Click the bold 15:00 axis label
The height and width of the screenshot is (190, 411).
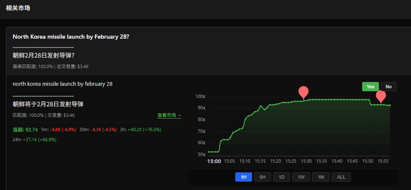(x=214, y=161)
